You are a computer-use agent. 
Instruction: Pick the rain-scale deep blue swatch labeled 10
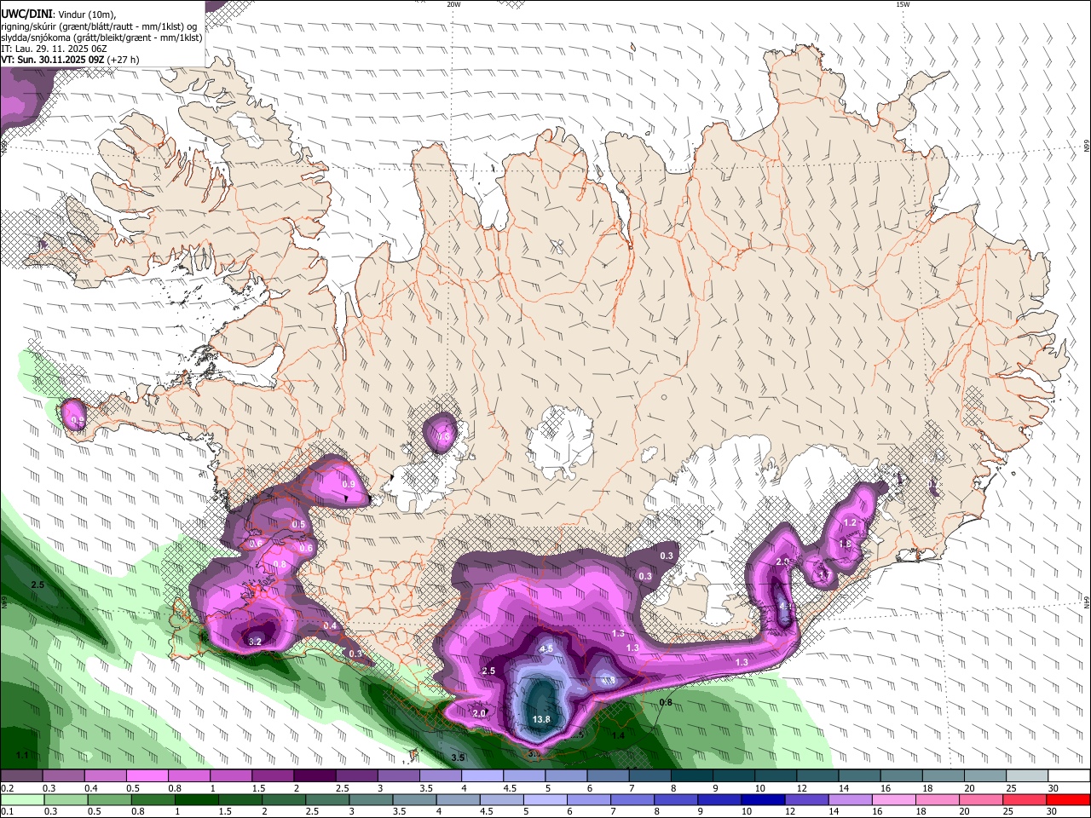tap(764, 800)
